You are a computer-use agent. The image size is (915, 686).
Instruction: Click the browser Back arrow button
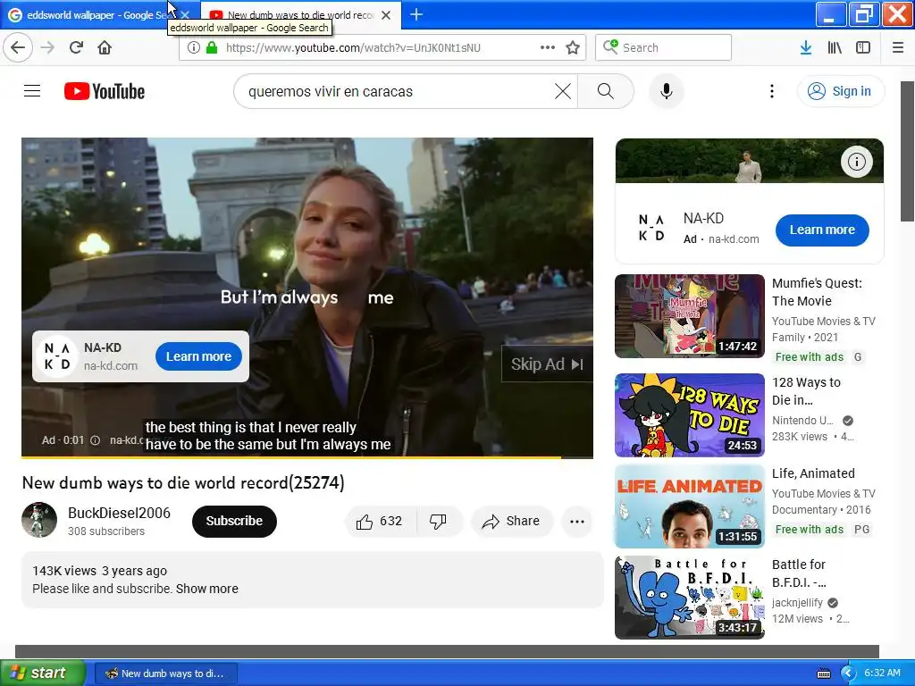click(18, 47)
